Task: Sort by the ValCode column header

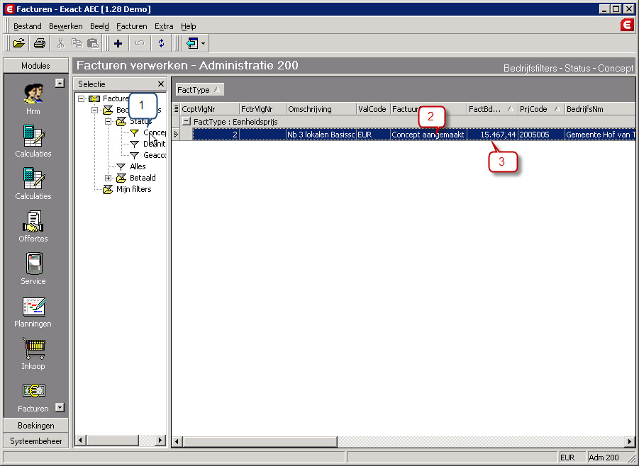Action: click(x=373, y=109)
